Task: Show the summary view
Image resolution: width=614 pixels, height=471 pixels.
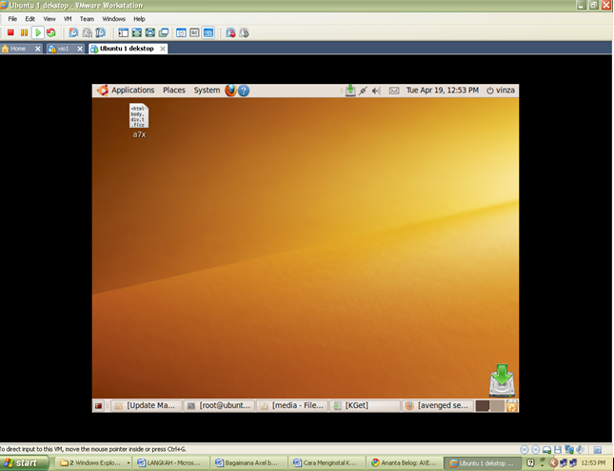Action: [181, 32]
